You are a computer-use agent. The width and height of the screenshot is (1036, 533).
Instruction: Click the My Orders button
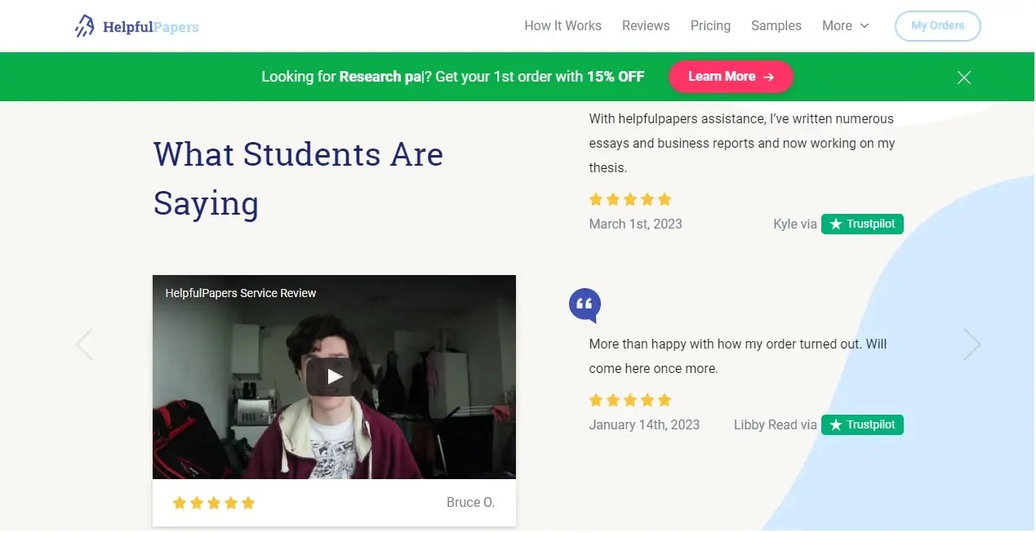[x=938, y=26]
